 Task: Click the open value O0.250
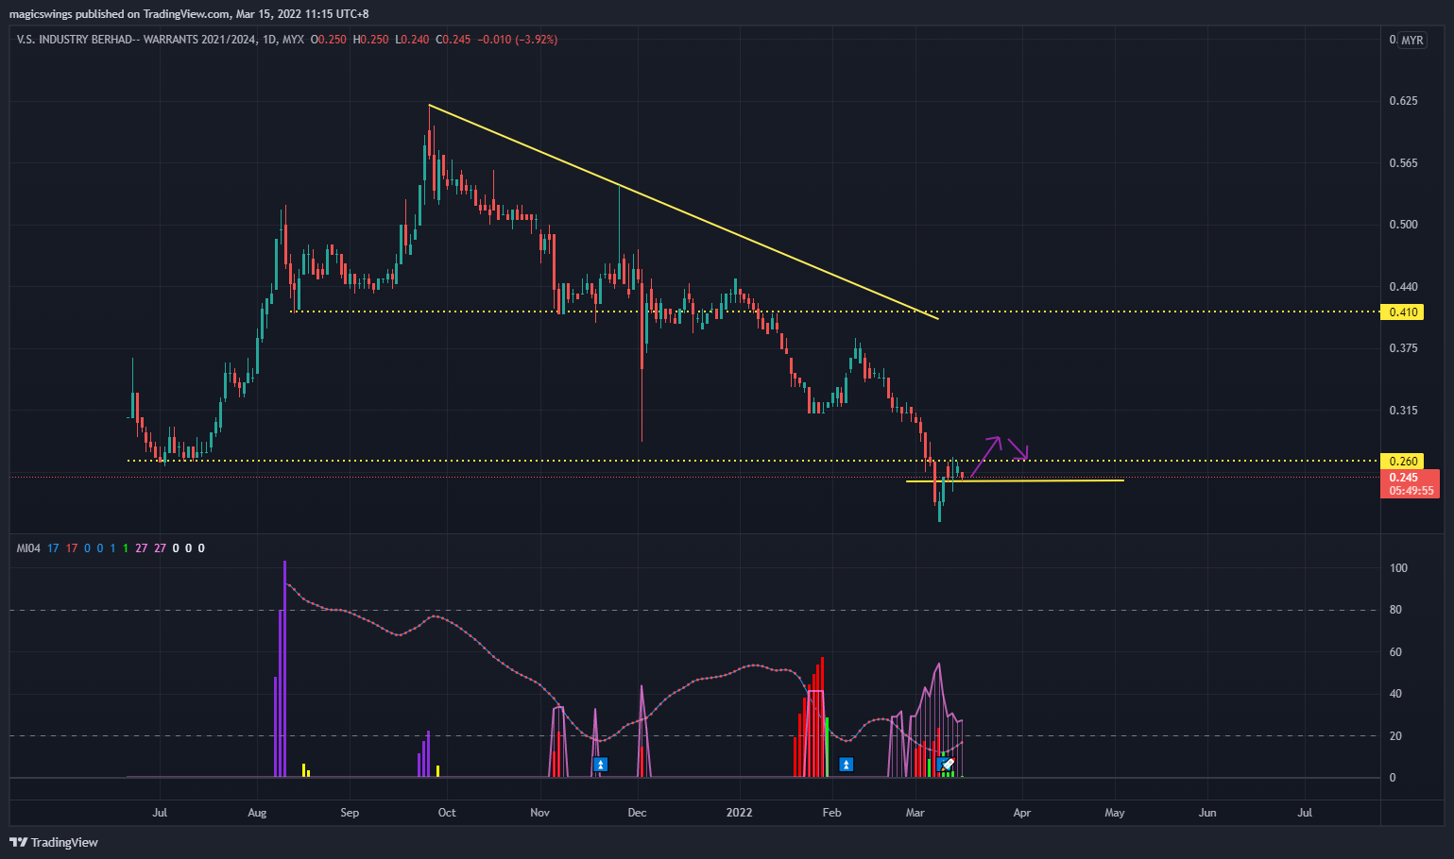[330, 40]
